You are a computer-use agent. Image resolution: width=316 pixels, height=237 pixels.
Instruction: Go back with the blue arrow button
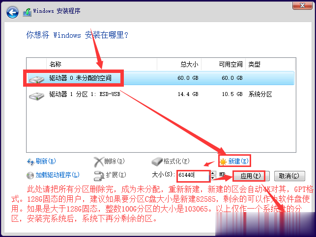pyautogui.click(x=12, y=12)
